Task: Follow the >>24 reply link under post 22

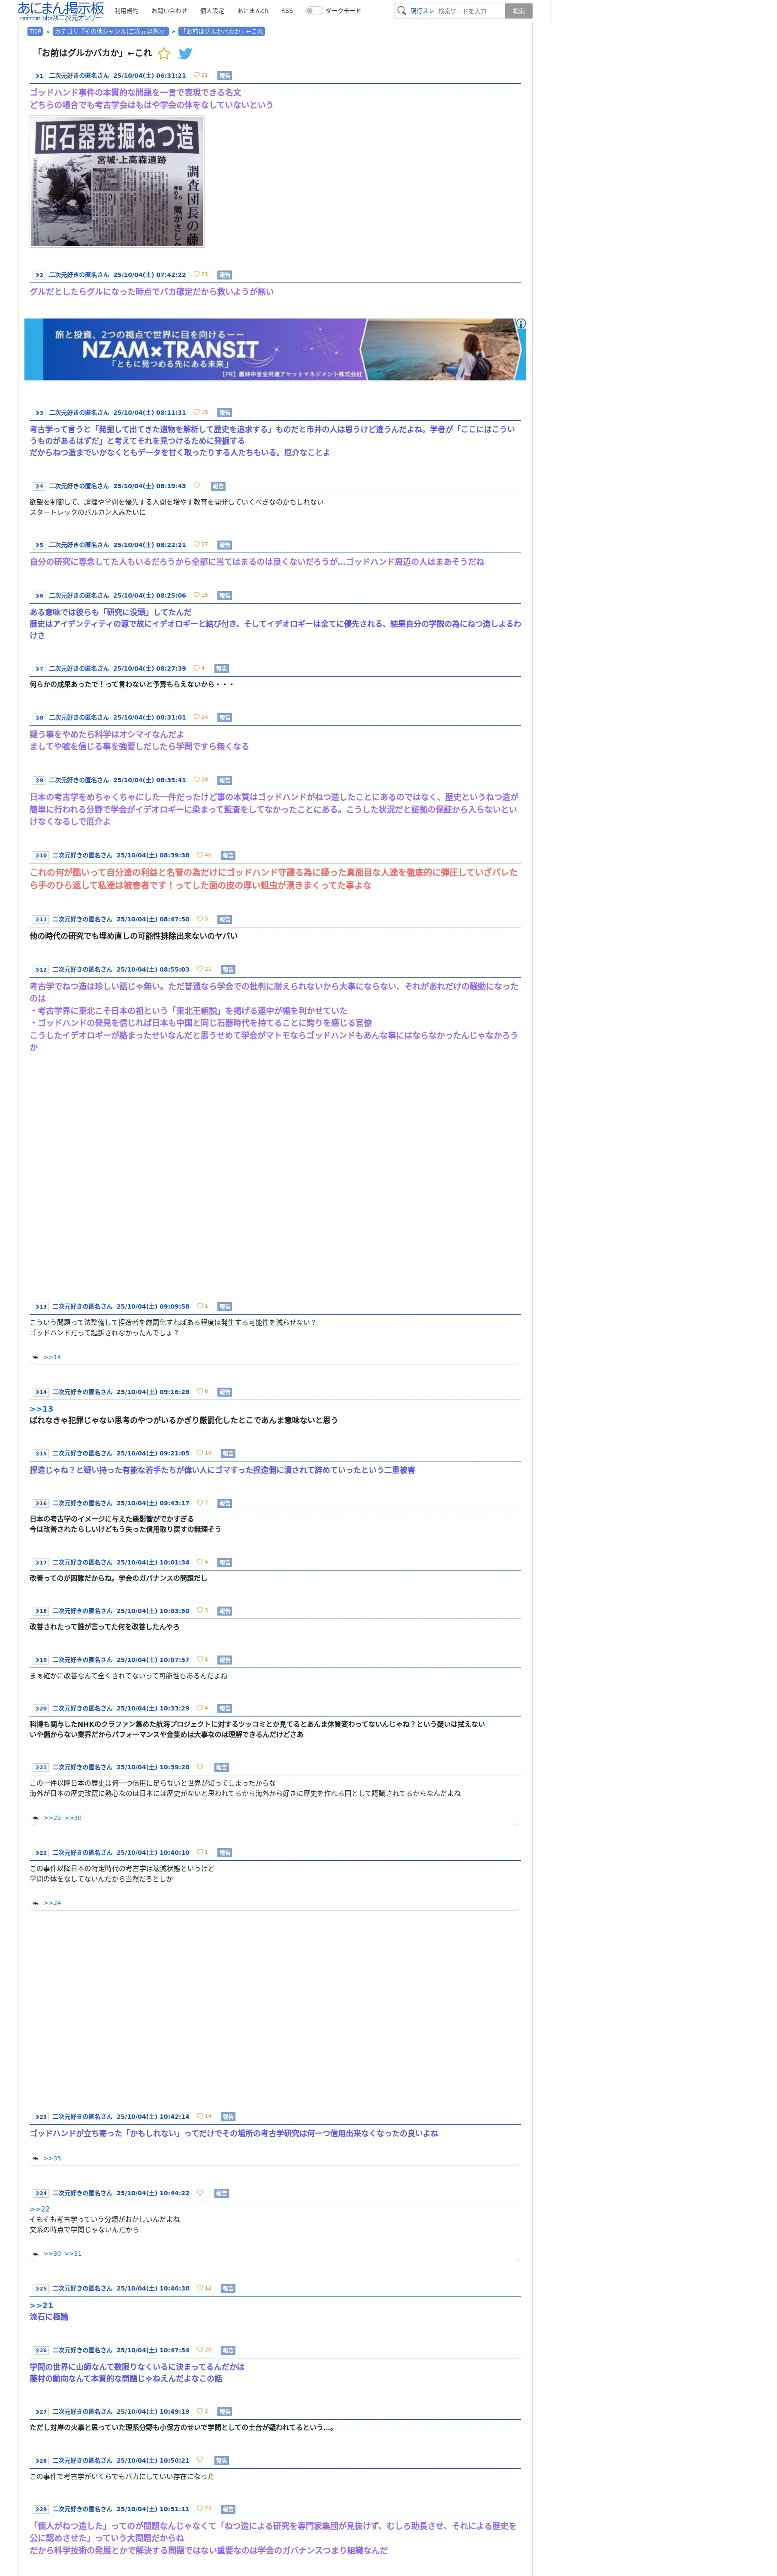Action: (x=52, y=1903)
